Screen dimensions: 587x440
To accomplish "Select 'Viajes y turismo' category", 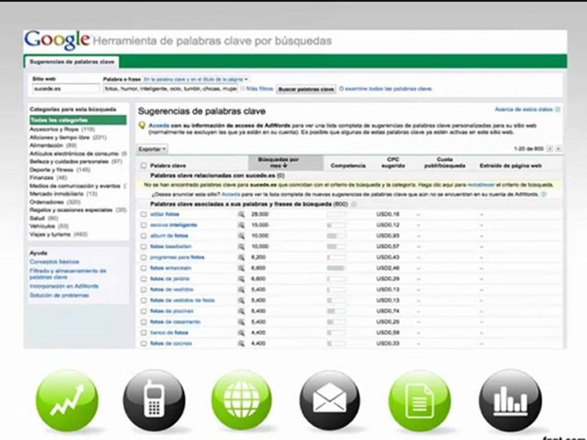I will pos(59,234).
